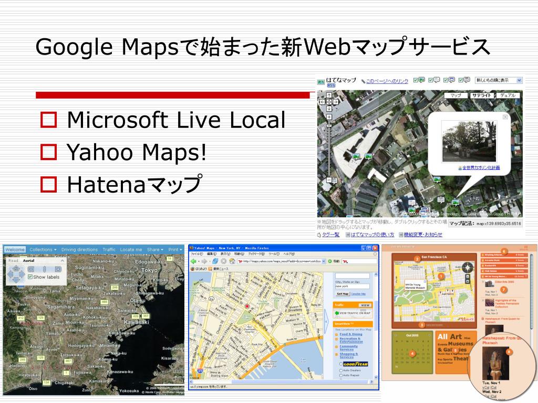Uncheck the Show labels checkbox
Viewport: 538px width, 403px height.
(30, 277)
